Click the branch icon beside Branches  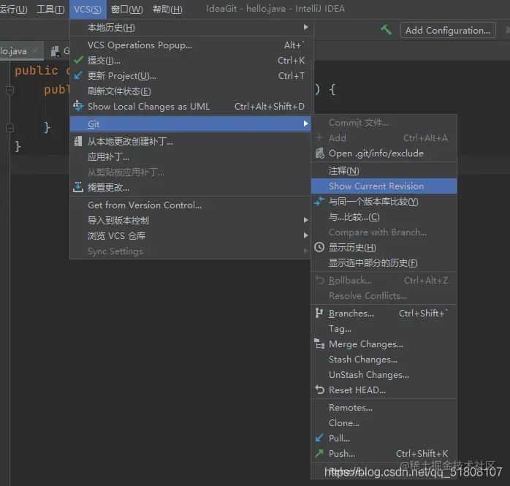click(x=319, y=313)
